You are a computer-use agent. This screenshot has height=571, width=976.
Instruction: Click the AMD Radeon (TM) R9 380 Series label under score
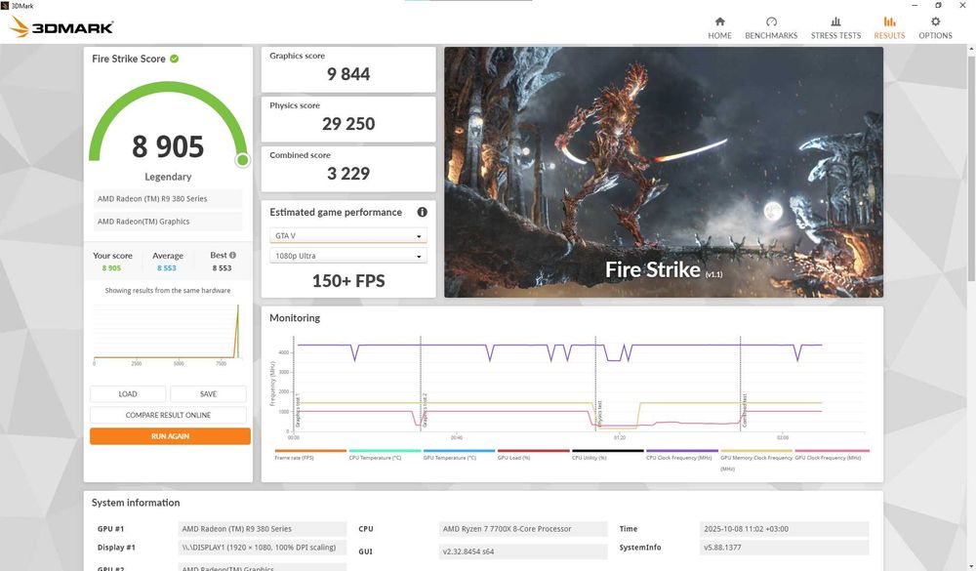click(x=168, y=199)
